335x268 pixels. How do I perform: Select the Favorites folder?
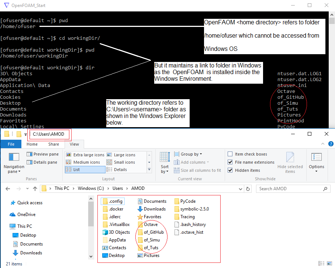click(149, 216)
